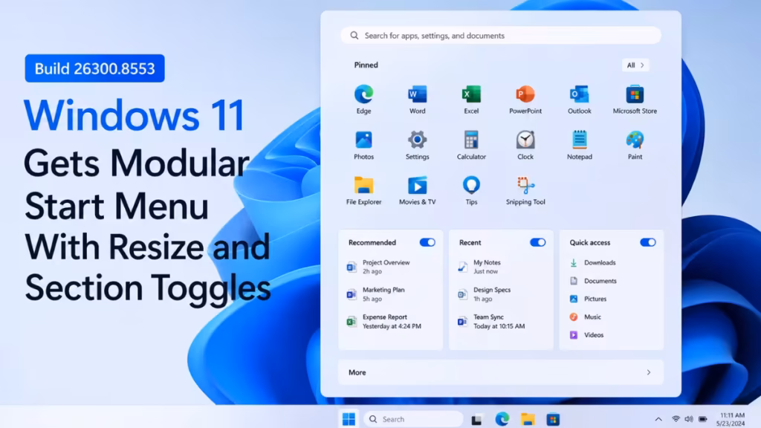Click the battery tray icon
This screenshot has height=428, width=761.
point(703,419)
